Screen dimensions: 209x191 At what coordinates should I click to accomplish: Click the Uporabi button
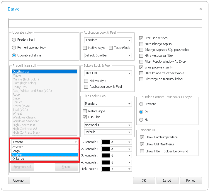pos(19,180)
